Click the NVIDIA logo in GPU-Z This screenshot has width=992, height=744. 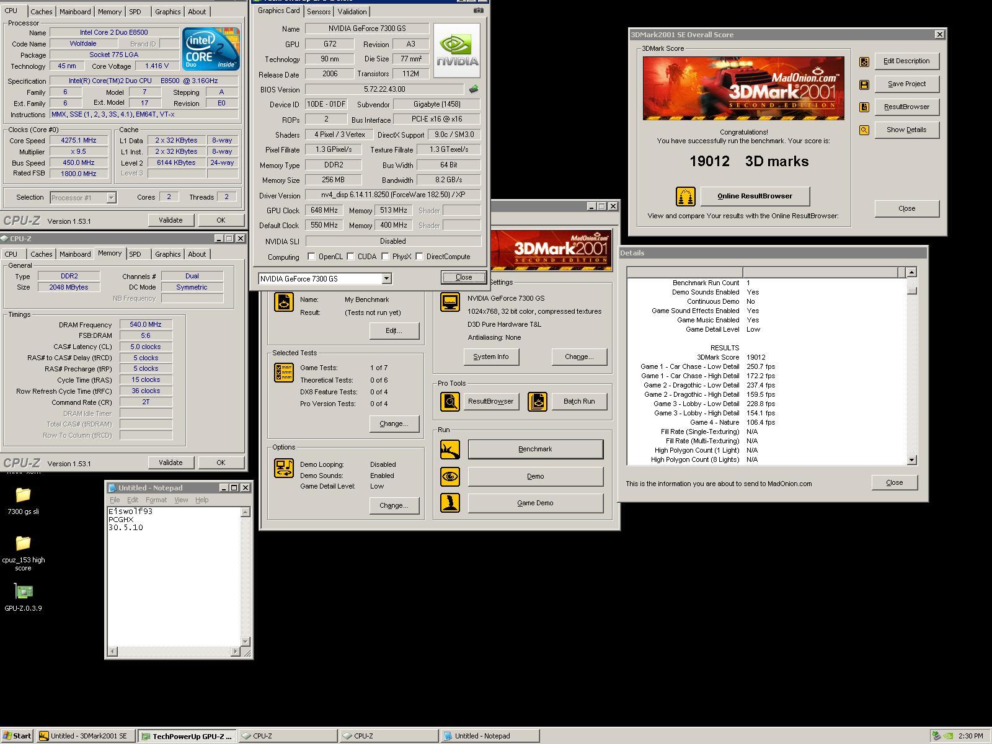coord(457,51)
